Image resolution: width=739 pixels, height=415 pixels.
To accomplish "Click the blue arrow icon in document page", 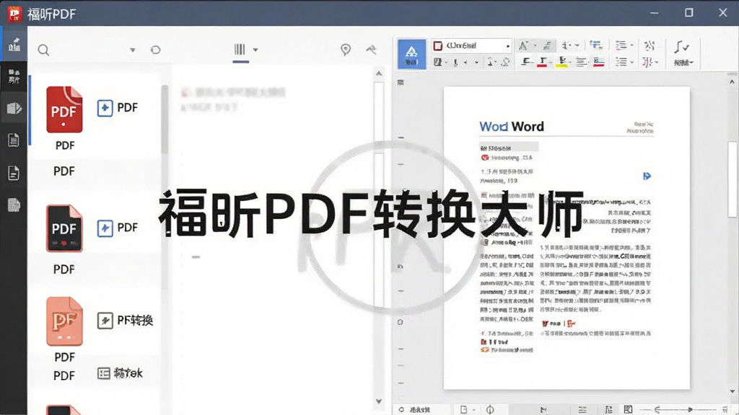I will [647, 176].
